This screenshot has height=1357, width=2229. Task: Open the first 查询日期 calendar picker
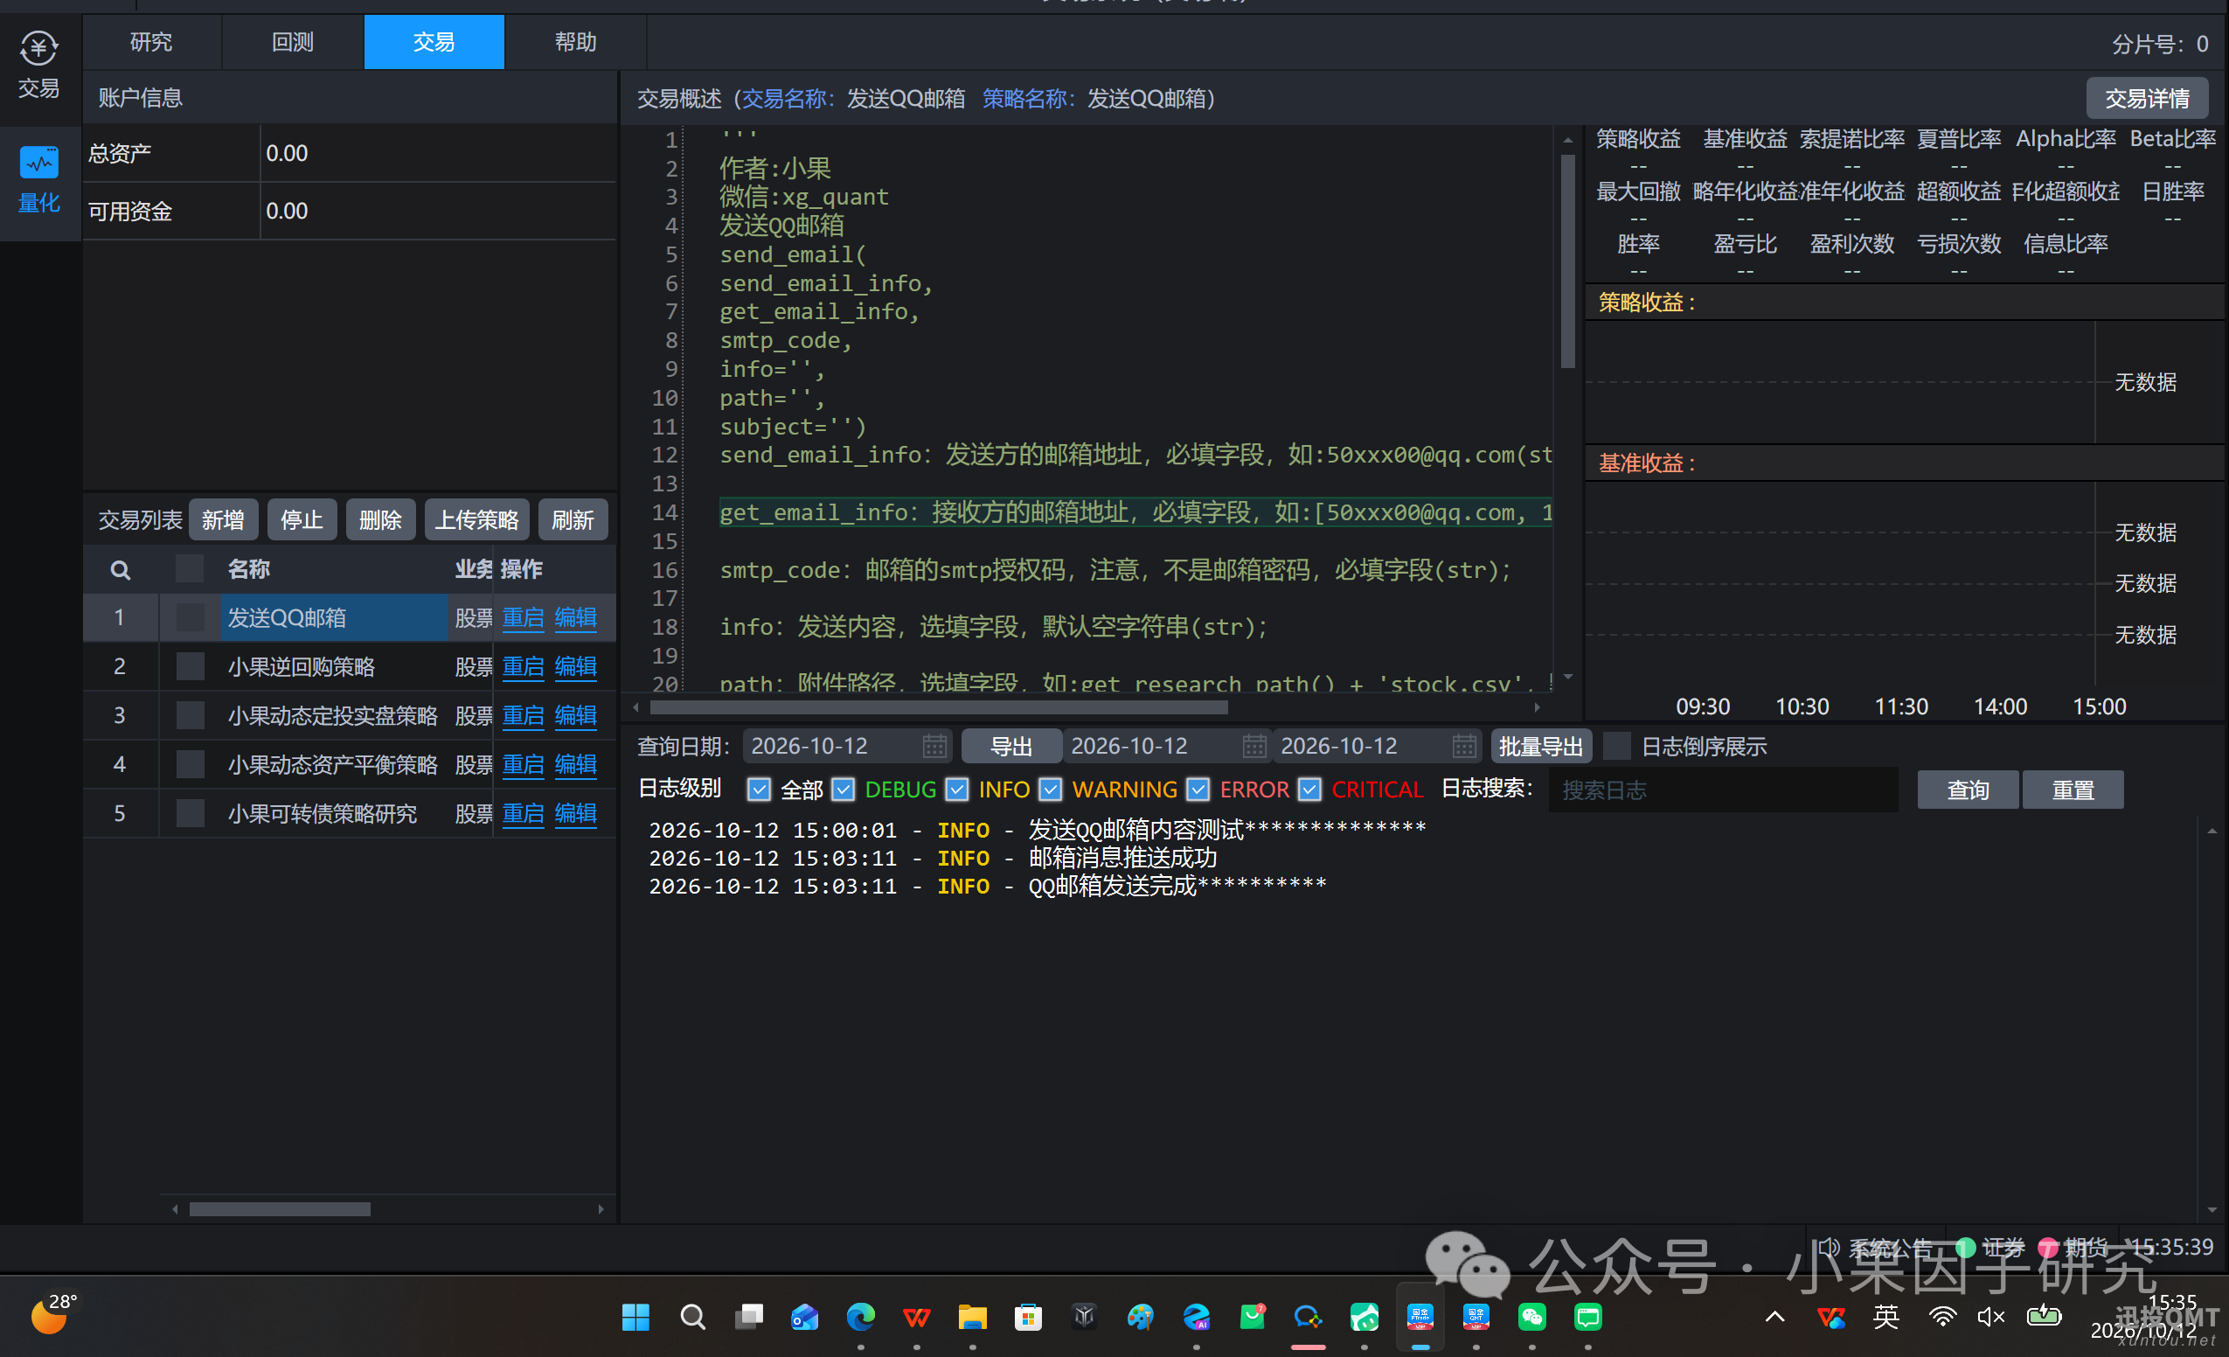pos(934,747)
